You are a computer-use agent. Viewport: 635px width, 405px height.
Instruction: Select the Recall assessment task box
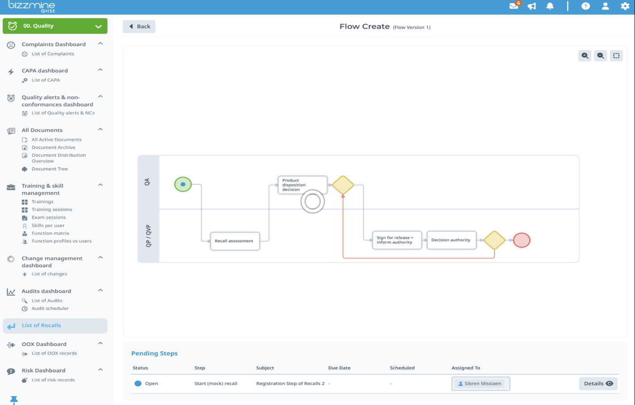tap(235, 241)
